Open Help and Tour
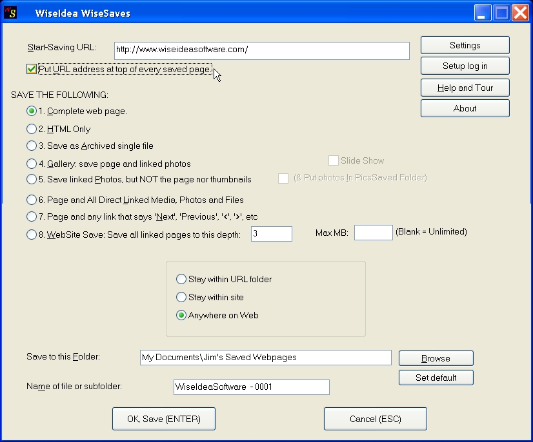The image size is (533, 442). coord(465,88)
